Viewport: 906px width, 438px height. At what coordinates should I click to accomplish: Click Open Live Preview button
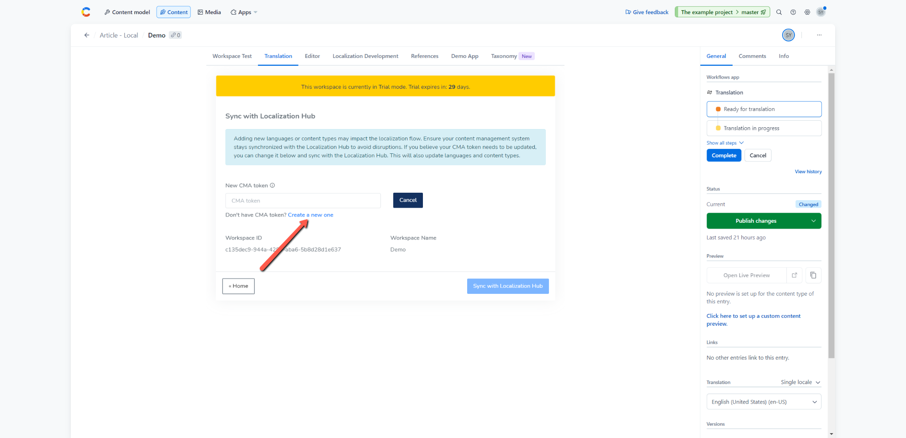(x=746, y=275)
